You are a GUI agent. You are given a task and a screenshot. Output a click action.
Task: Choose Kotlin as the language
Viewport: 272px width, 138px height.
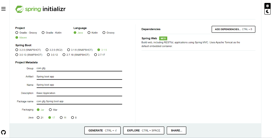click(93, 32)
